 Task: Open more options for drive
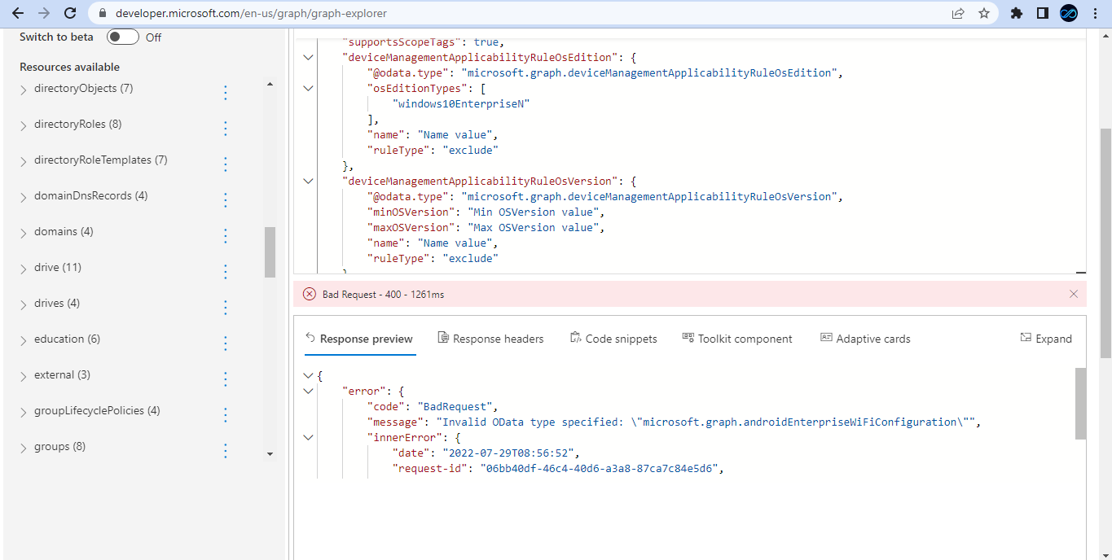(x=226, y=272)
